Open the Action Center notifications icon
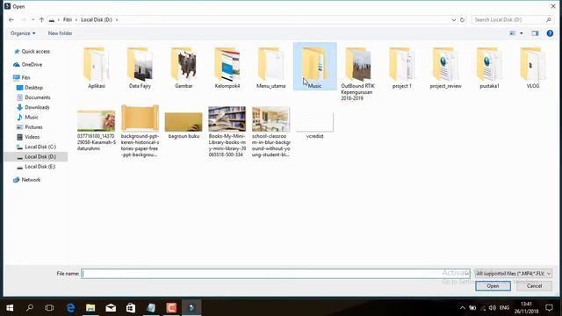 (x=549, y=308)
